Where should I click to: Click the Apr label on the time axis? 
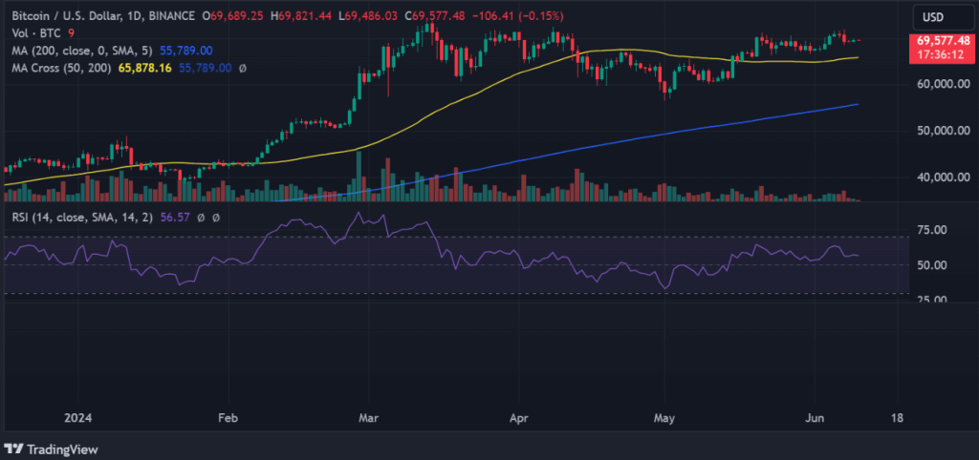(519, 418)
